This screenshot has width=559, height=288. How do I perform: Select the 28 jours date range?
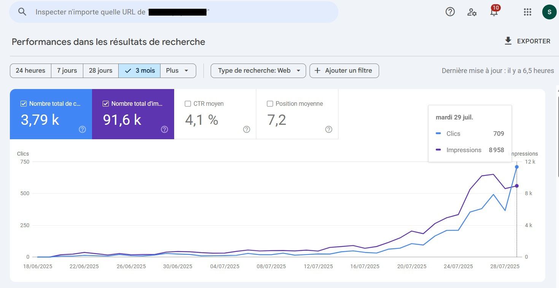tap(101, 71)
